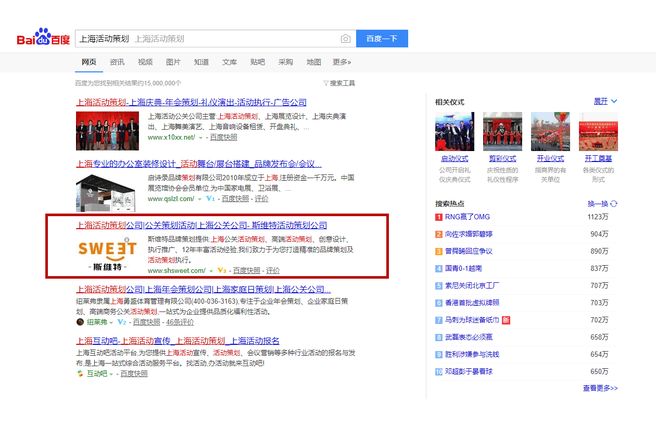Open the 更多» menu
Image resolution: width=656 pixels, height=424 pixels.
342,62
